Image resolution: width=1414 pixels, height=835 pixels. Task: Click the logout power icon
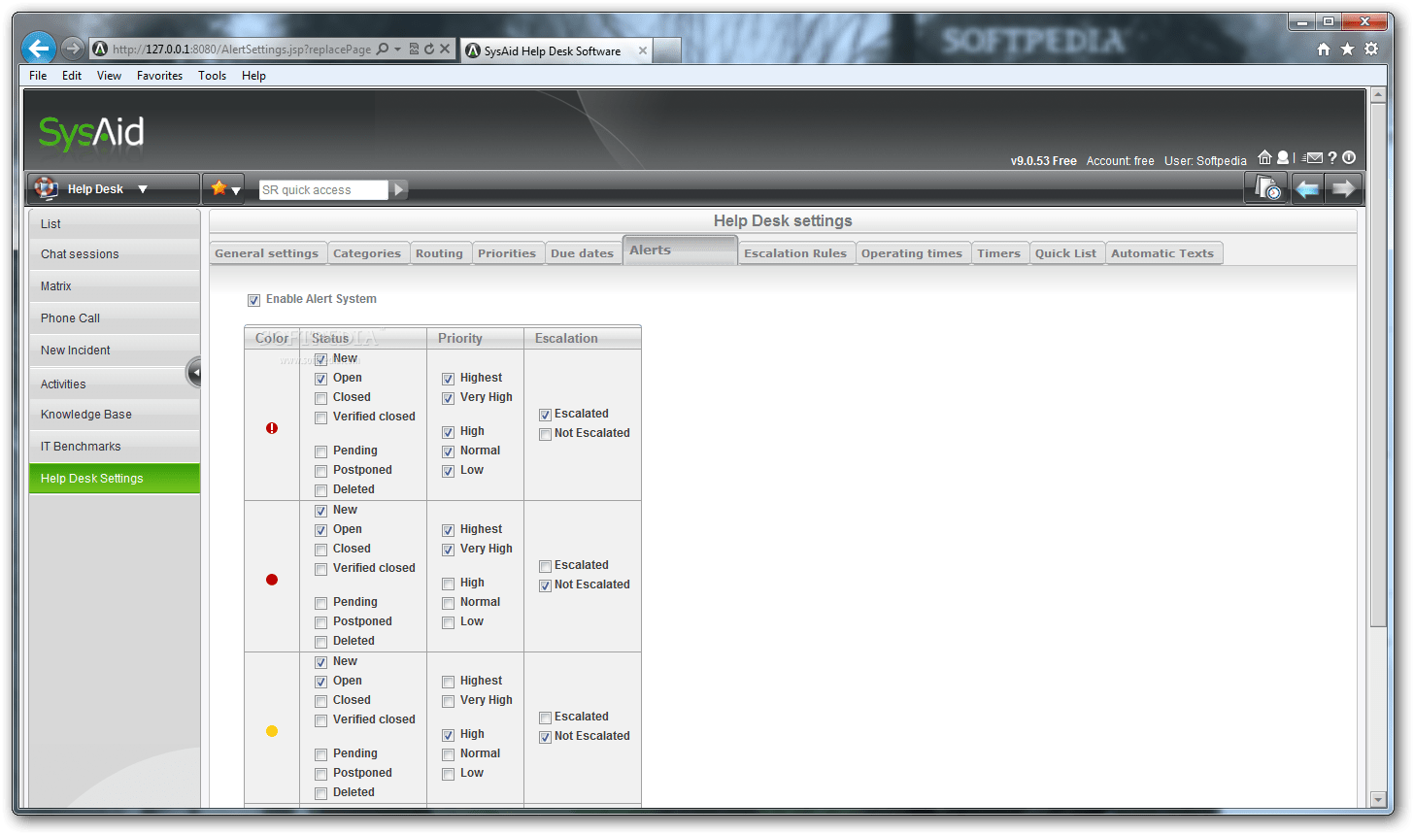click(1348, 157)
